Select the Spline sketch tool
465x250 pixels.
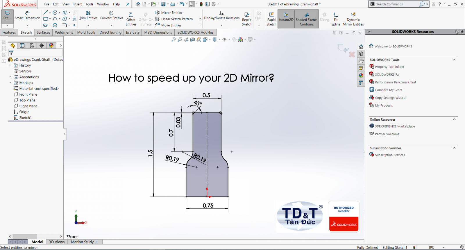(65, 12)
